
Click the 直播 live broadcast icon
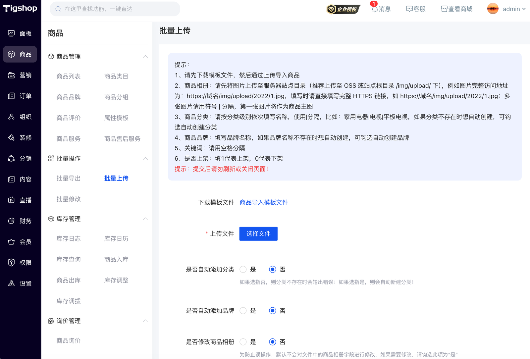(x=11, y=200)
